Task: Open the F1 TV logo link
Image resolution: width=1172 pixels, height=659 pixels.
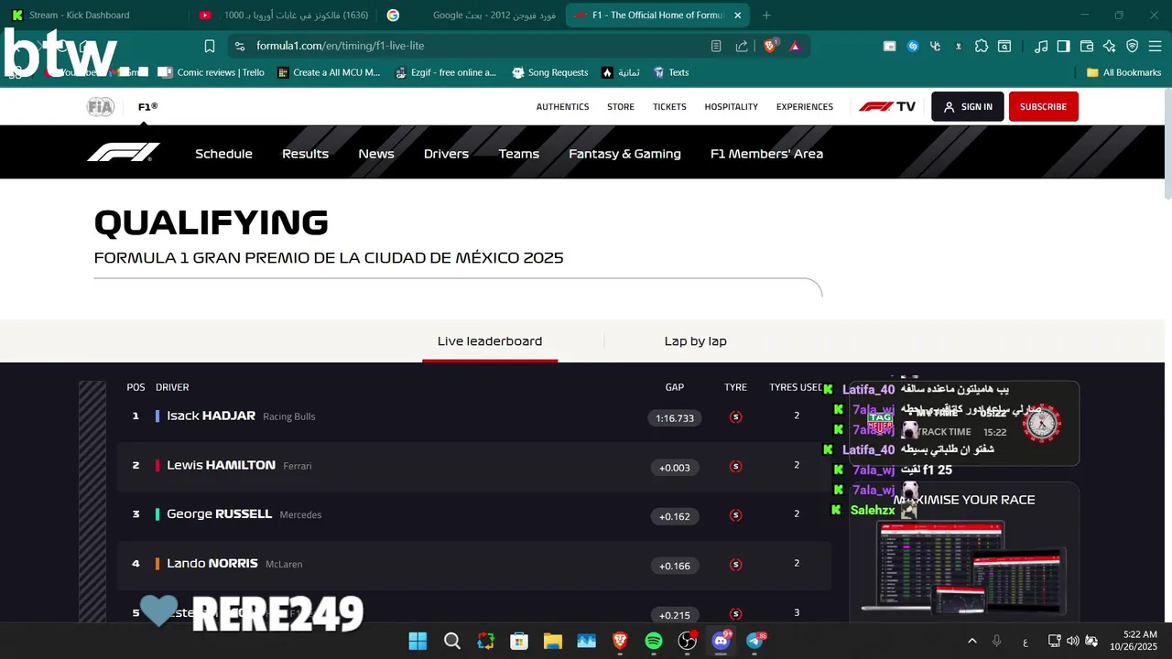Action: tap(887, 107)
